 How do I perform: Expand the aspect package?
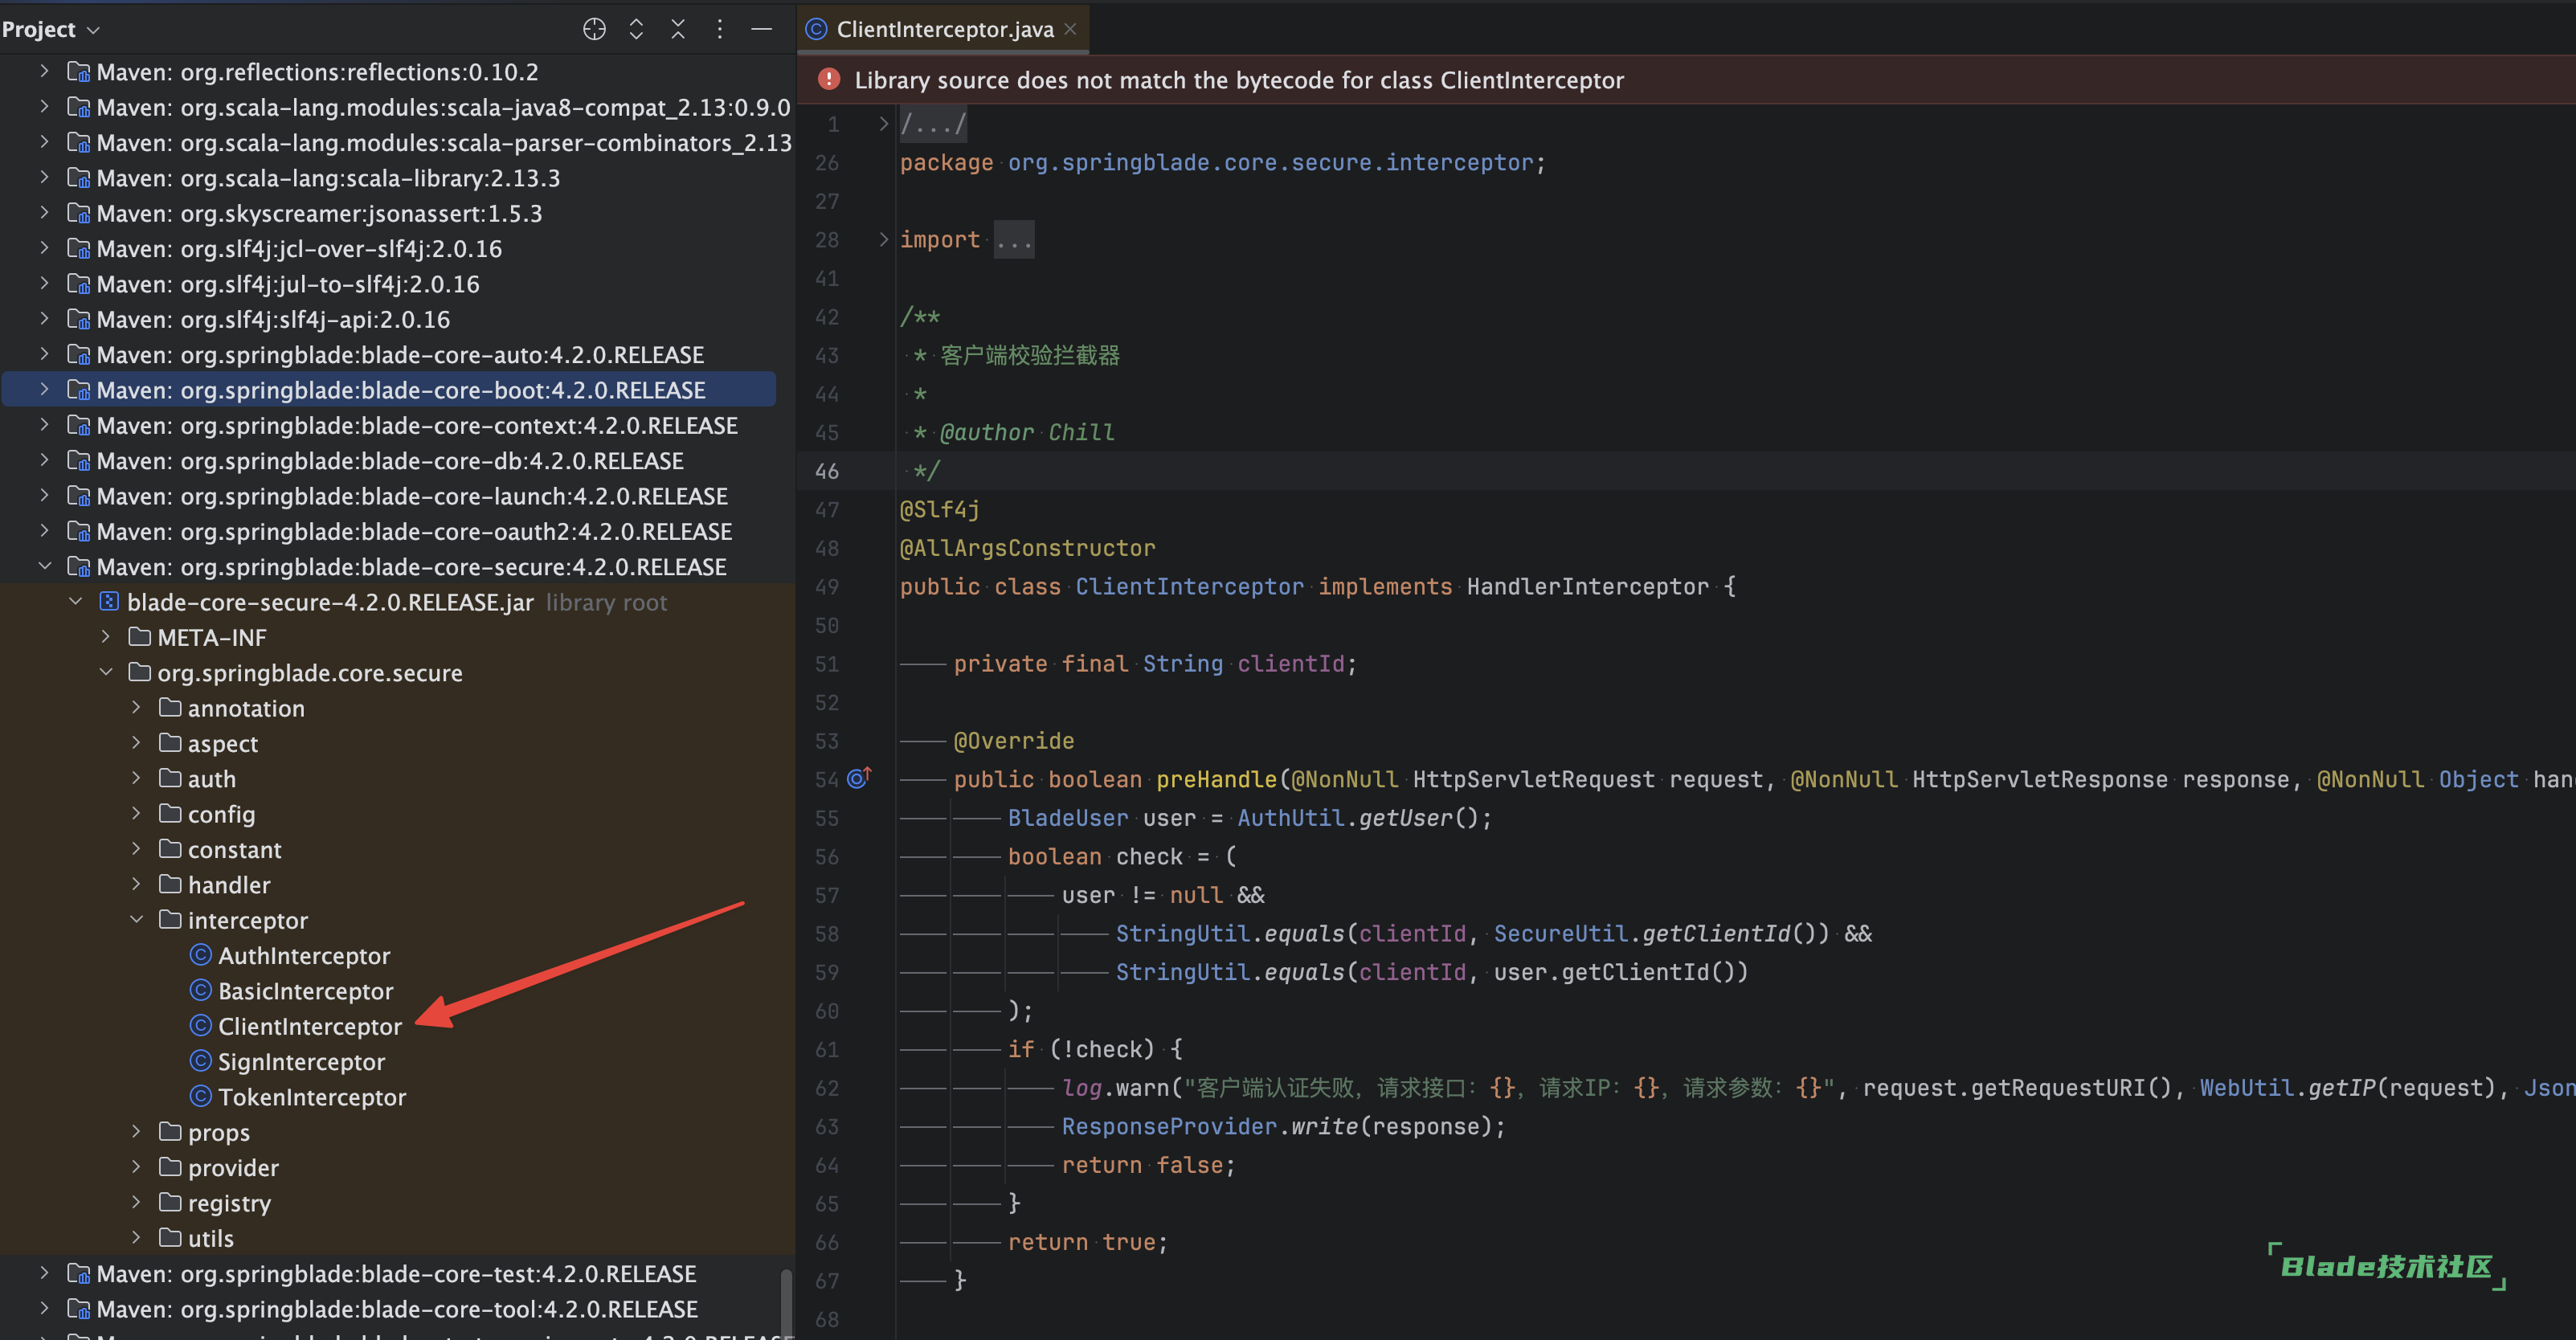[x=137, y=742]
